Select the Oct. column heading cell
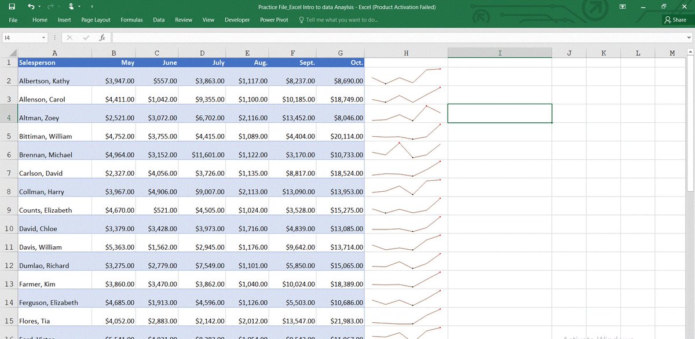The image size is (695, 339). tap(341, 62)
